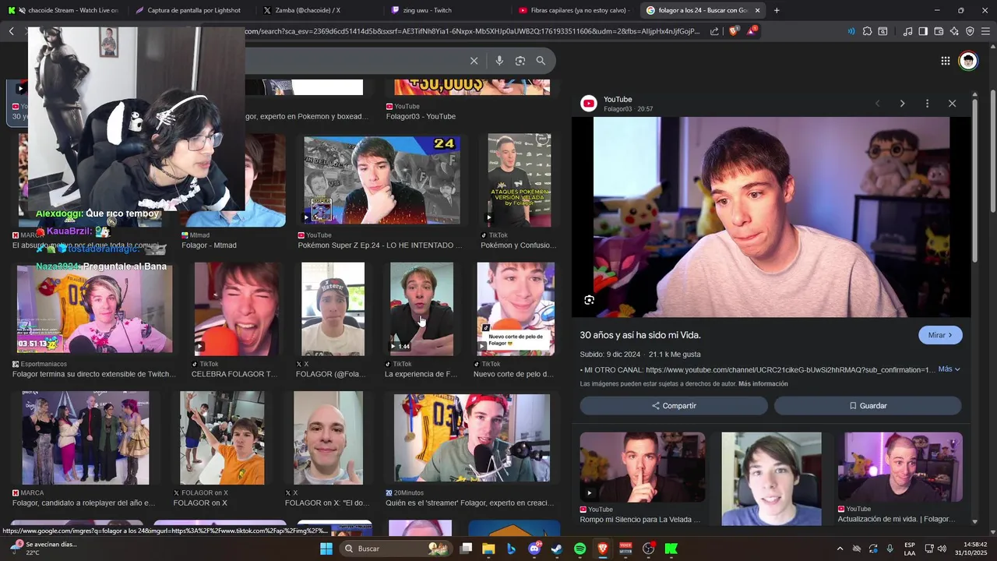Open the Google apps grid
Viewport: 997px width, 561px height.
point(945,61)
